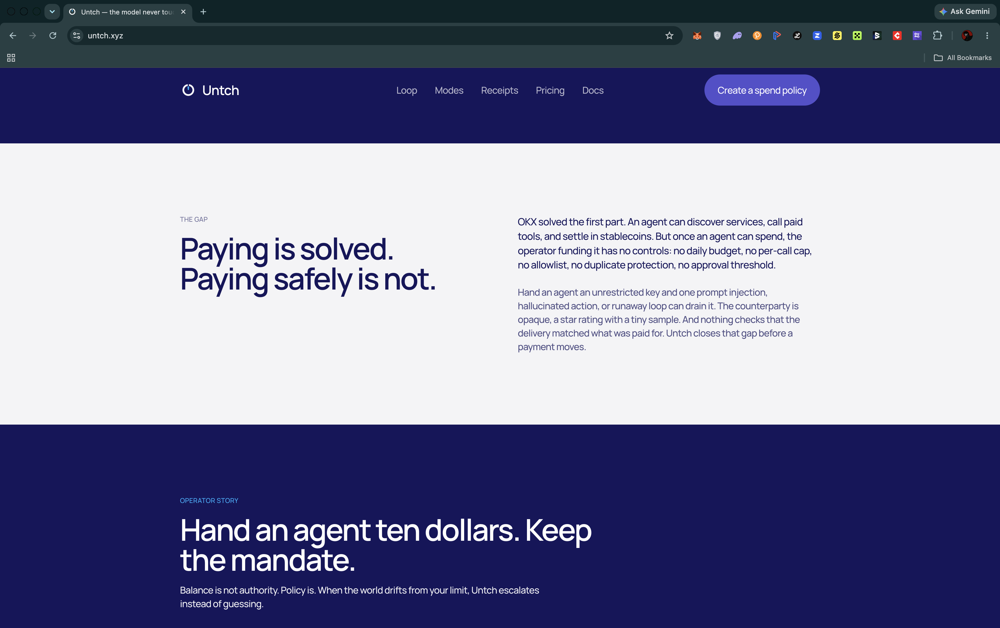
Task: Open the yellow gothic S extension
Action: pyautogui.click(x=837, y=36)
